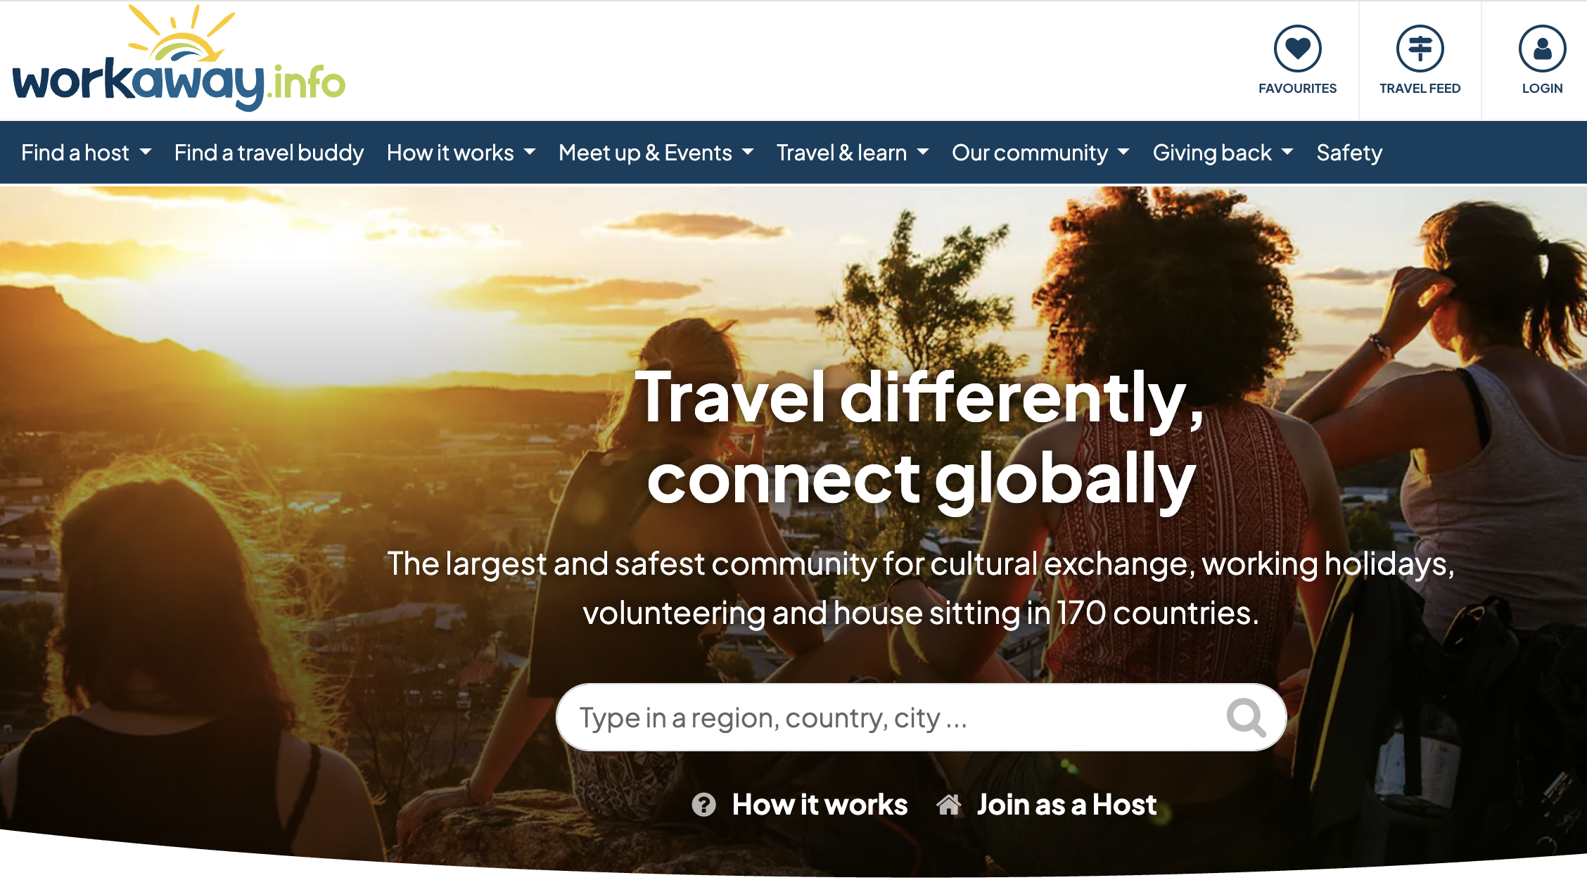1587x892 pixels.
Task: Focus the region, country, city search field
Action: tap(921, 718)
